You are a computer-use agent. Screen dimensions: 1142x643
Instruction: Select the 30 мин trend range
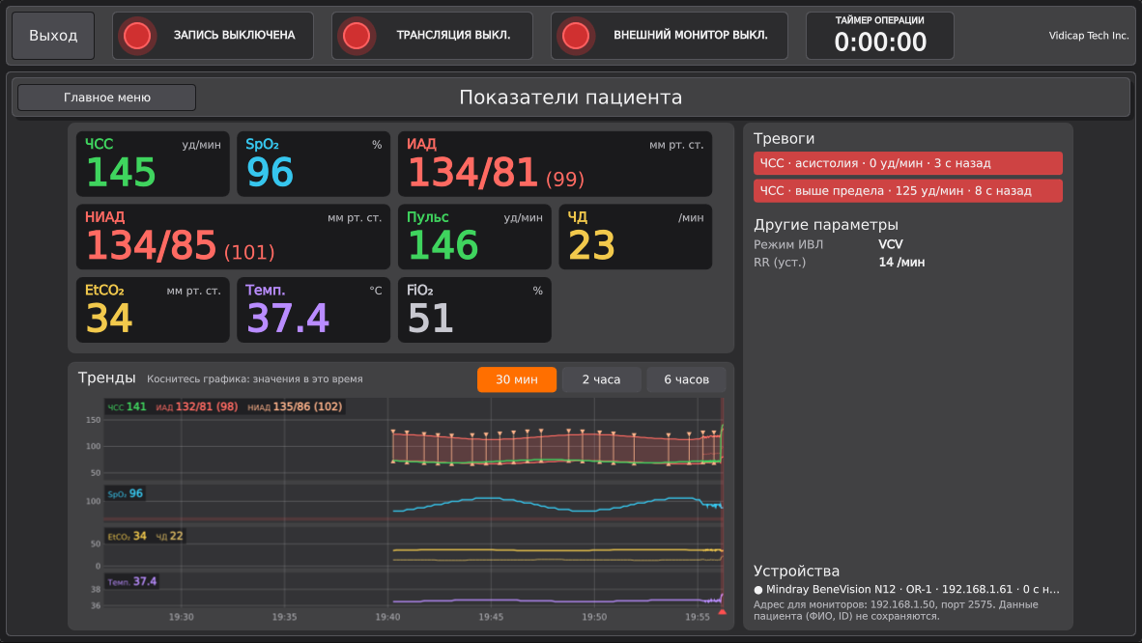pyautogui.click(x=516, y=379)
